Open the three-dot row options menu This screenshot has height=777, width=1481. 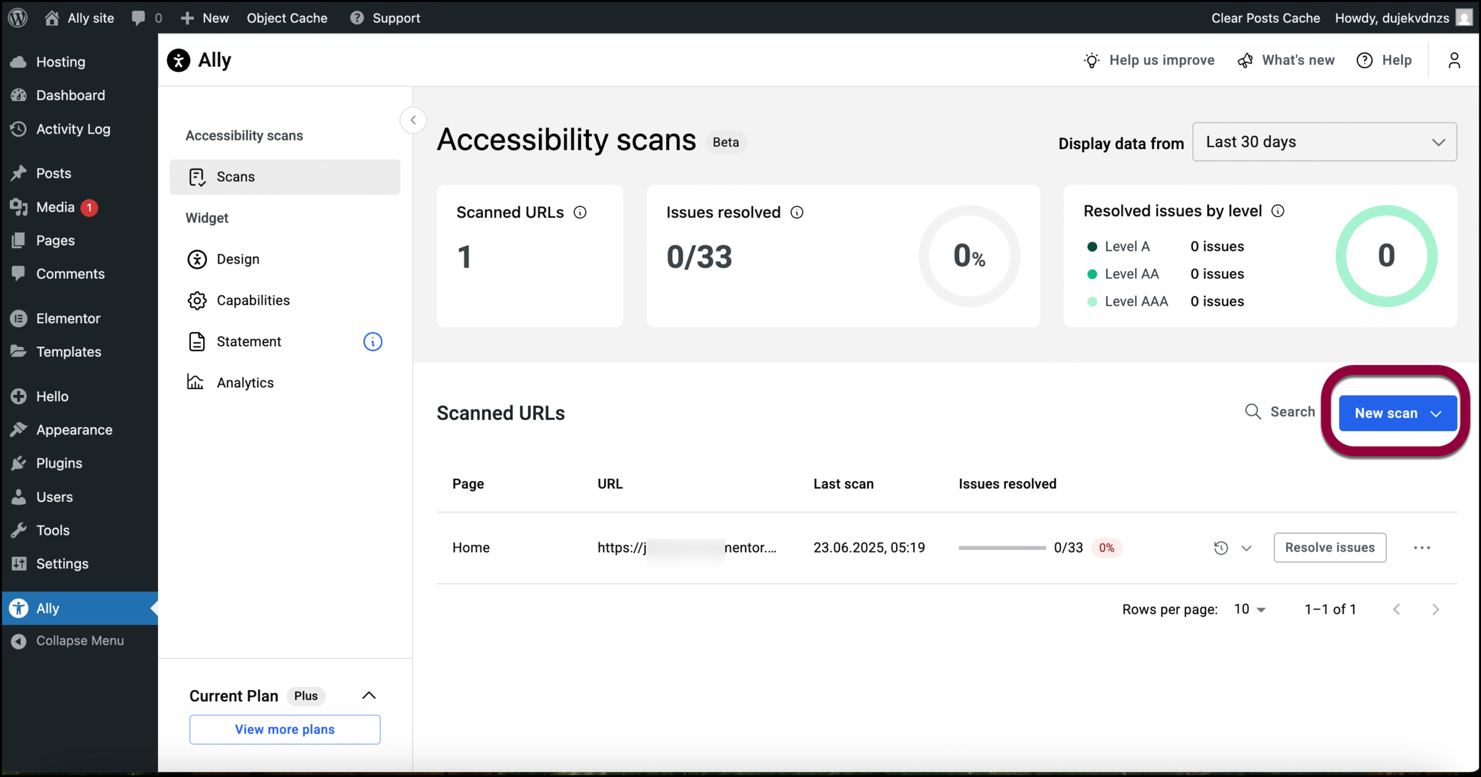click(x=1421, y=547)
